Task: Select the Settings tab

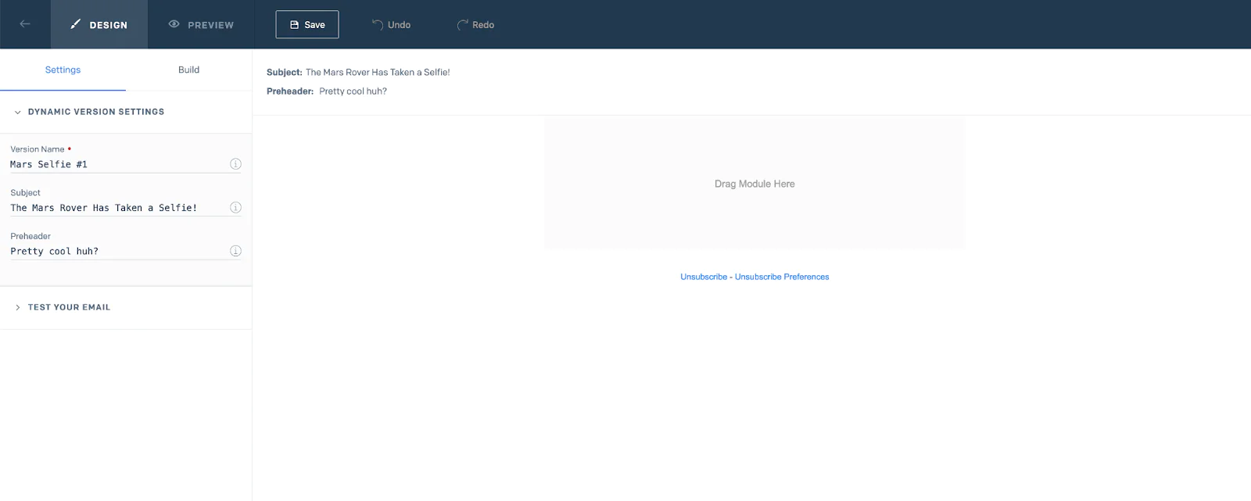Action: pyautogui.click(x=63, y=70)
